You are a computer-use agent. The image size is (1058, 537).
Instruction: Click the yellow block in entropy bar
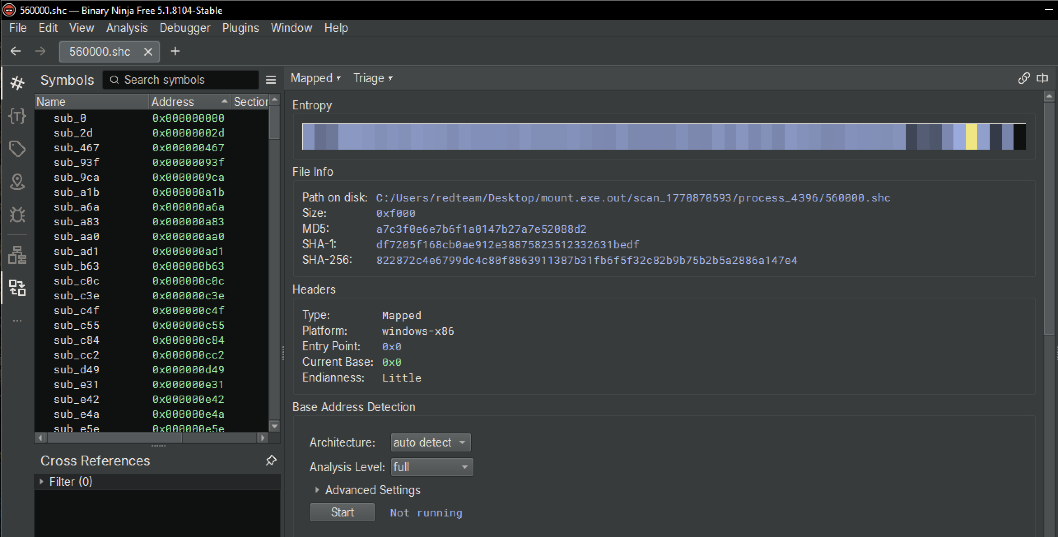tap(971, 137)
